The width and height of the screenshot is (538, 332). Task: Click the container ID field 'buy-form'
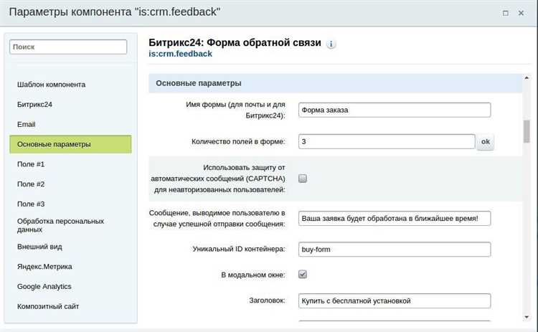point(395,250)
